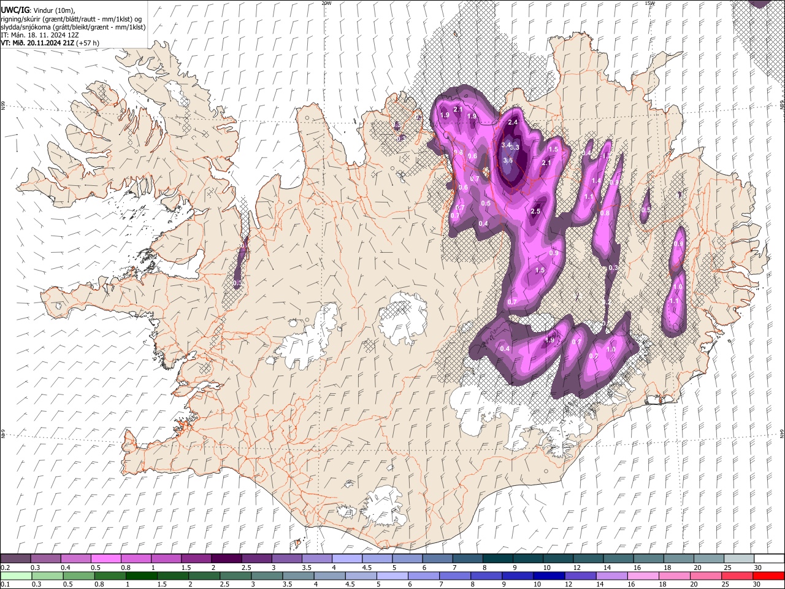The image size is (785, 589).
Task: Select crimson swatch labeled 25 in lower legend
Action: point(737,576)
